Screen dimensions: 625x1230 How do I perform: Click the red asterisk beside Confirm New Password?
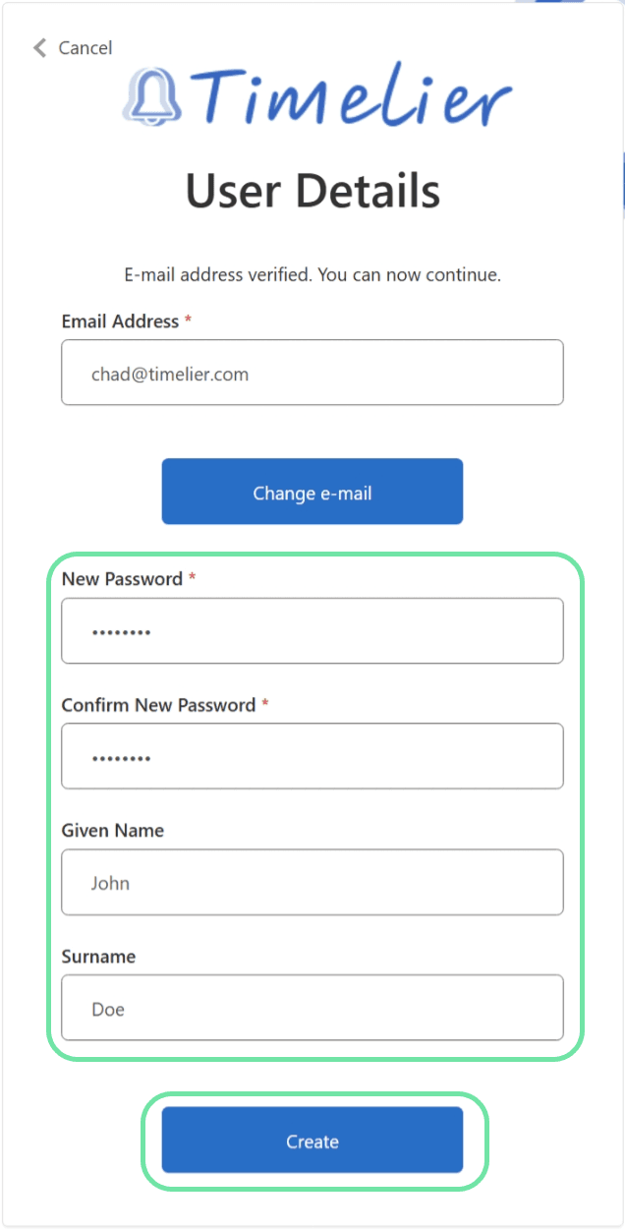tap(265, 705)
